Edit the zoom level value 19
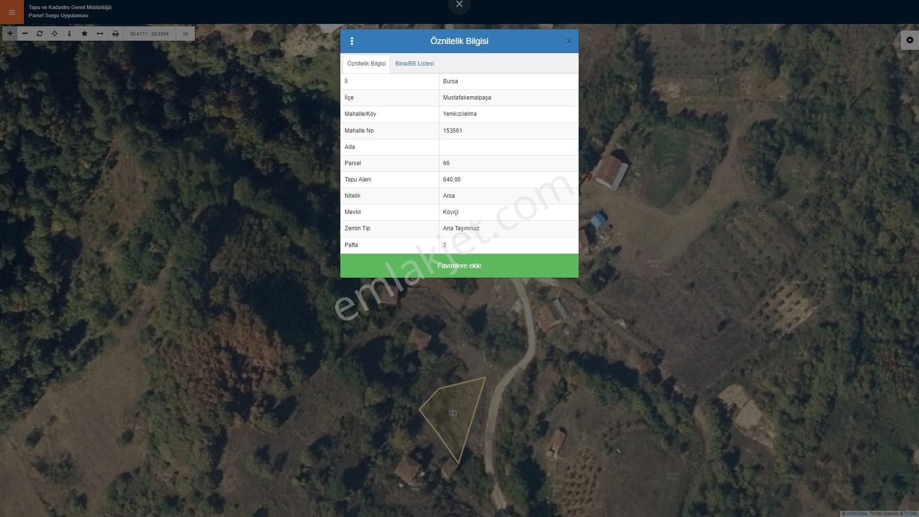This screenshot has height=517, width=919. tap(184, 34)
